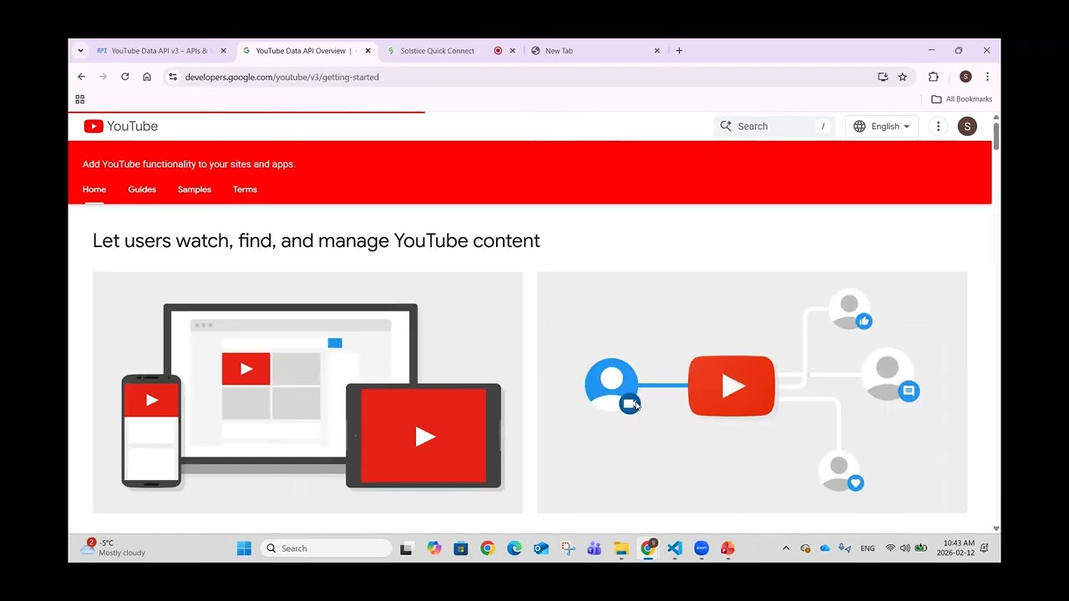Open Outlook from the taskbar

pyautogui.click(x=541, y=548)
